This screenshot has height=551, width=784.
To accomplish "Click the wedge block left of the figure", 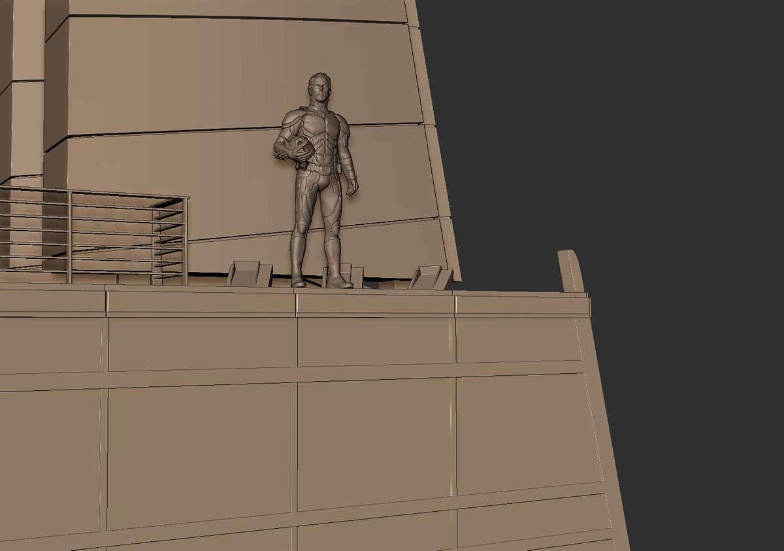I will 250,274.
